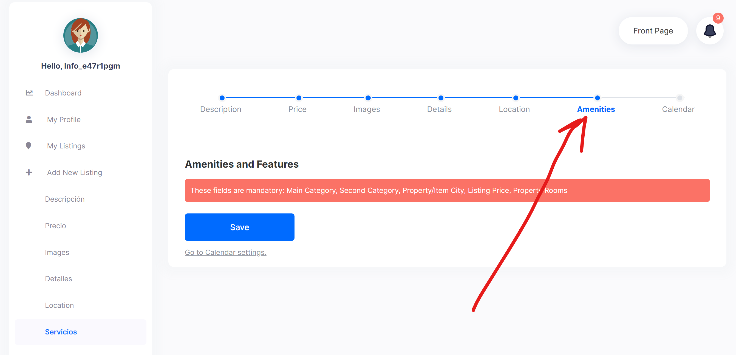736x355 pixels.
Task: Click the My Listings map pin icon
Action: pos(29,146)
